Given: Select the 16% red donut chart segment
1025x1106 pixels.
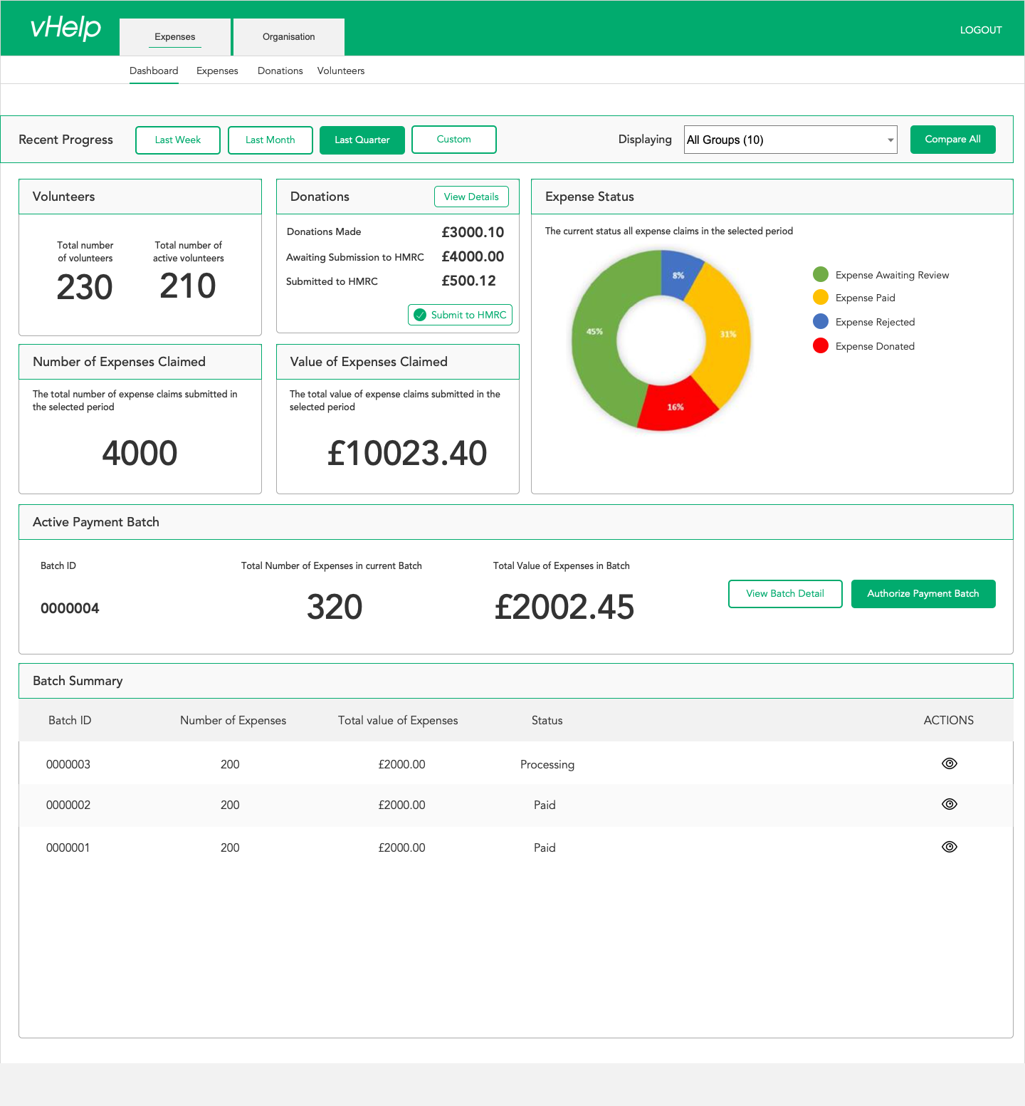Looking at the screenshot, I should point(676,406).
